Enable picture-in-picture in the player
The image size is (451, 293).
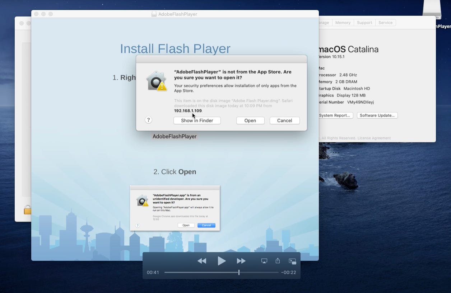click(x=292, y=261)
